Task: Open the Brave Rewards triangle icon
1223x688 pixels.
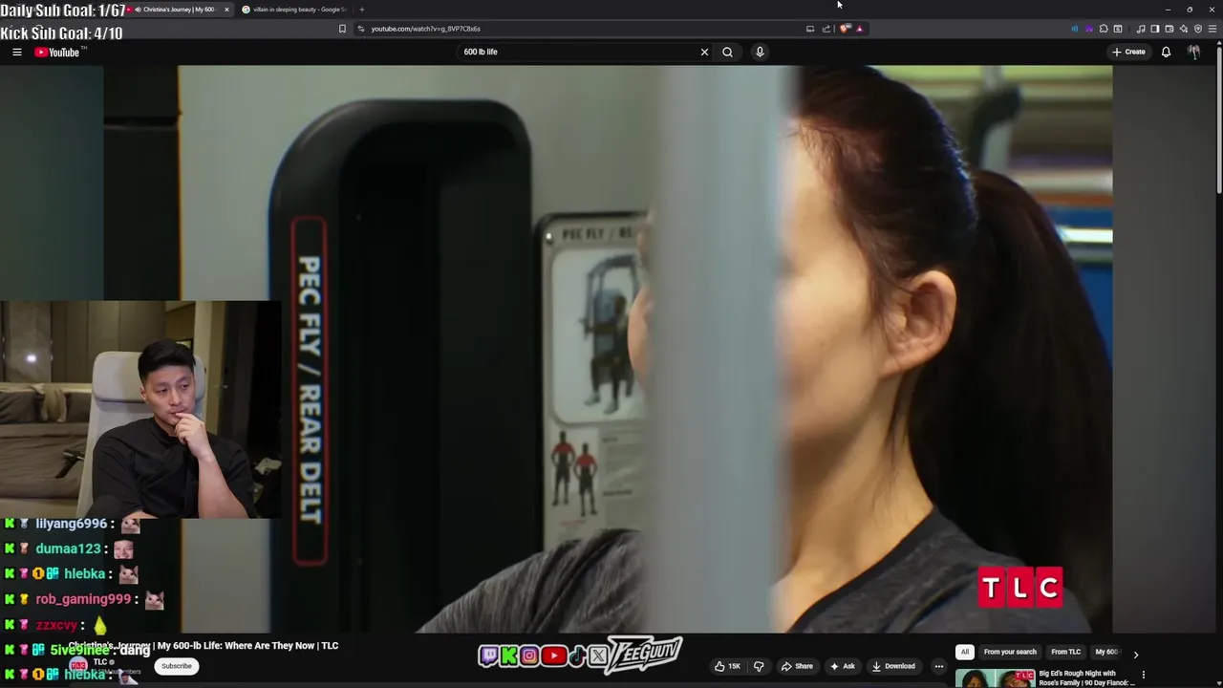Action: point(860,29)
